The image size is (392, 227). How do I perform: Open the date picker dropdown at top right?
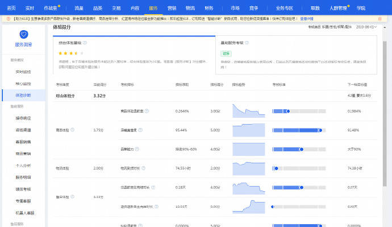[x=366, y=27]
